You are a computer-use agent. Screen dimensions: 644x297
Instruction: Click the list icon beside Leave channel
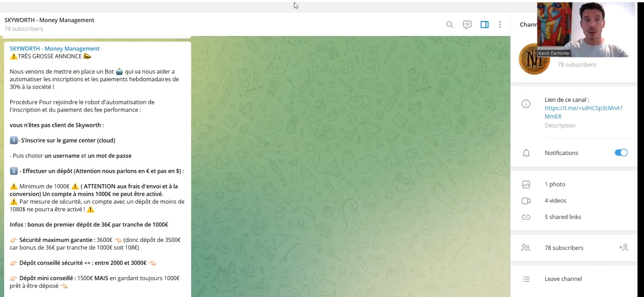coord(526,279)
